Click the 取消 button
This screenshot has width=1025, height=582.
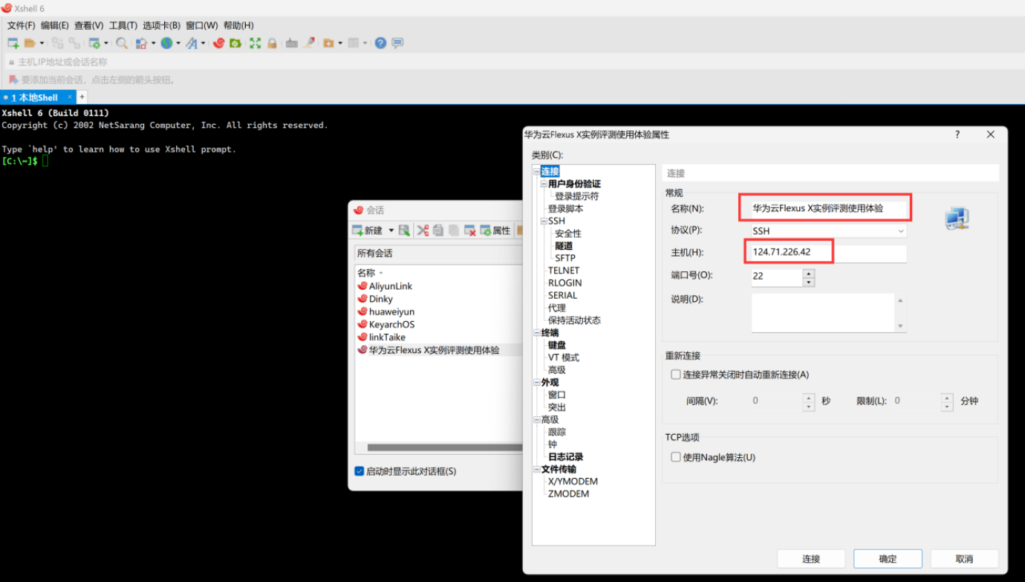pyautogui.click(x=964, y=559)
